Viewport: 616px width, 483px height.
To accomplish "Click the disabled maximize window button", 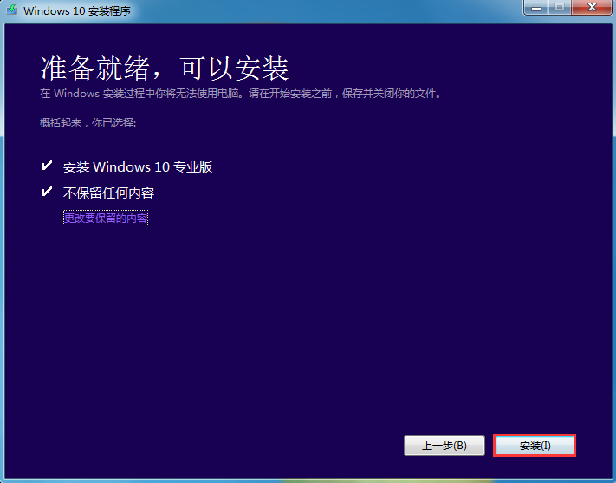I will (560, 8).
